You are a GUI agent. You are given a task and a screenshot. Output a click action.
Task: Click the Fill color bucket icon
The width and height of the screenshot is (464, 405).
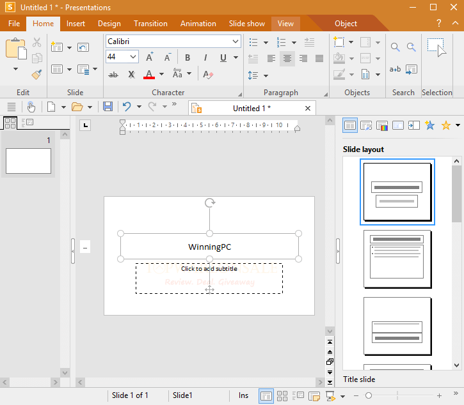click(339, 58)
